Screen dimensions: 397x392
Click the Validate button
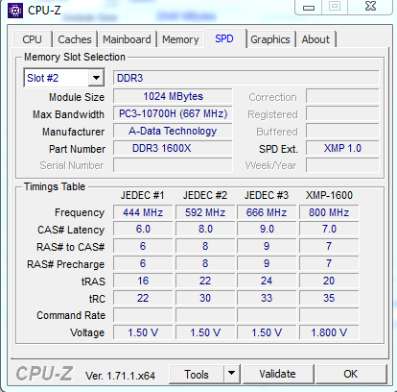tap(277, 374)
